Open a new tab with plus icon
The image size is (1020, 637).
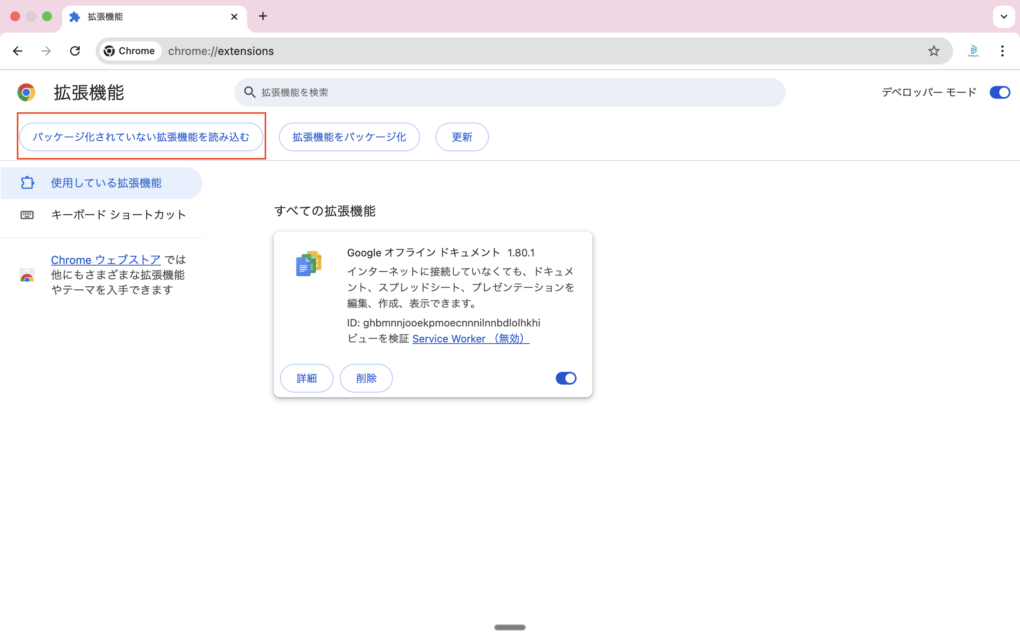pyautogui.click(x=263, y=16)
